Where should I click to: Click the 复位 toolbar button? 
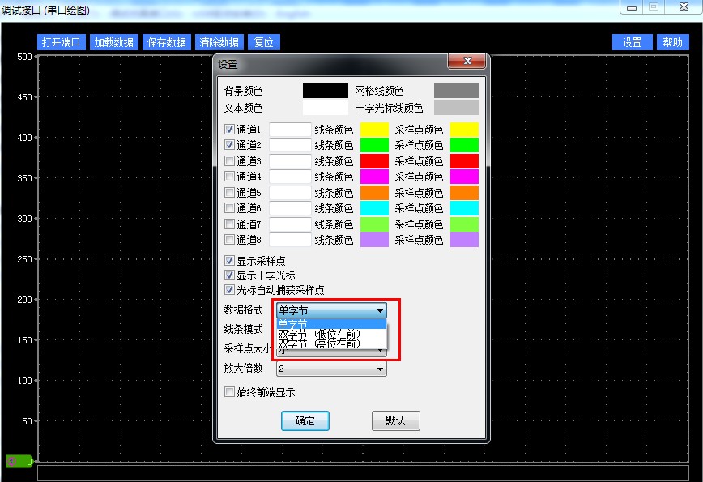point(264,42)
